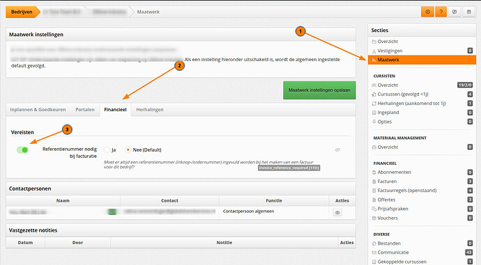Click Maatwerk instellingen opslaan button
481x265 pixels.
point(319,90)
